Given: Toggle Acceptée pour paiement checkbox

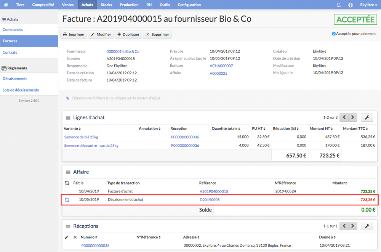Looking at the screenshot, I should coord(334,34).
